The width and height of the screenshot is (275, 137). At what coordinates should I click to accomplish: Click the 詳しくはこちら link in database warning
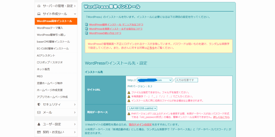tap(221, 117)
